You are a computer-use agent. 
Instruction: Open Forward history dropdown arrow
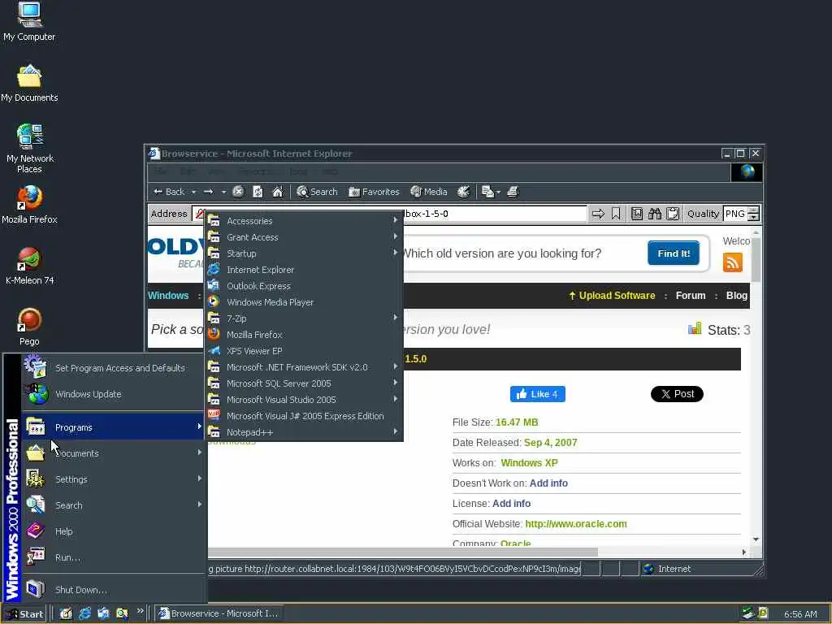tap(224, 192)
